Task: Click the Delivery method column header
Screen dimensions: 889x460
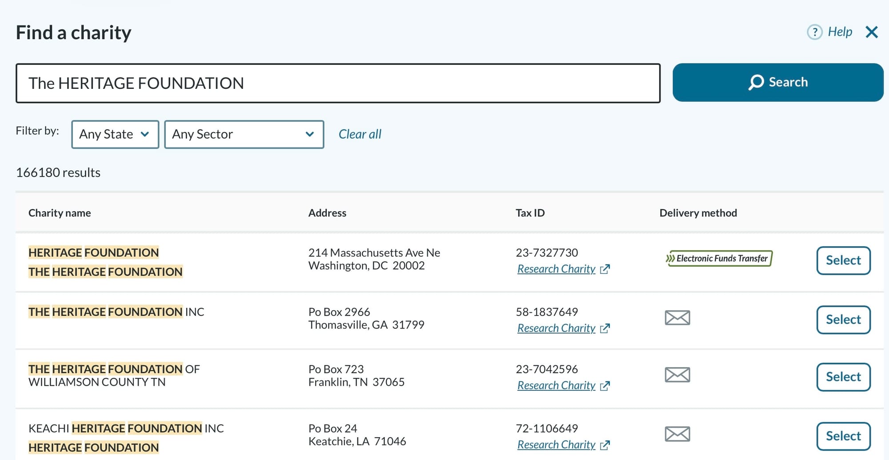Action: (x=698, y=213)
